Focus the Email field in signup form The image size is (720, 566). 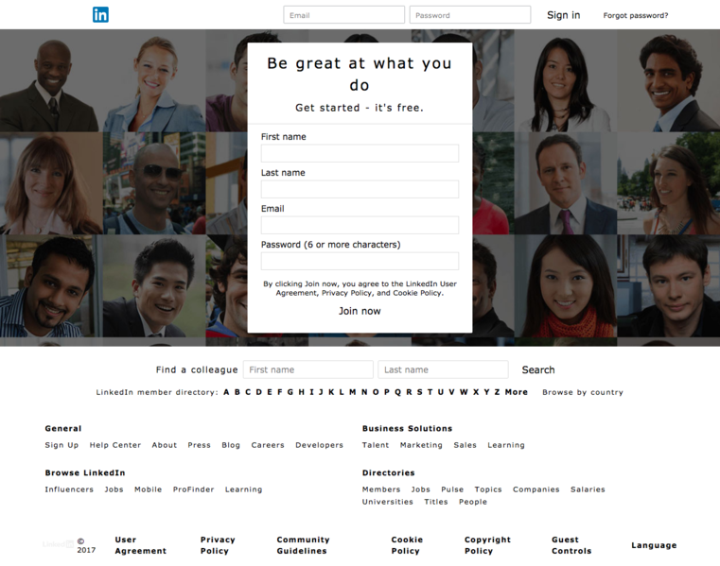click(360, 225)
